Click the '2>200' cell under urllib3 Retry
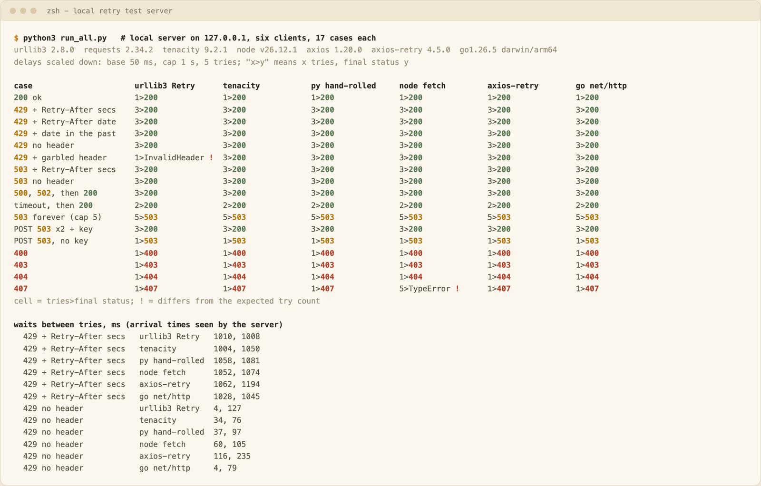Viewport: 761px width, 486px height. click(146, 205)
